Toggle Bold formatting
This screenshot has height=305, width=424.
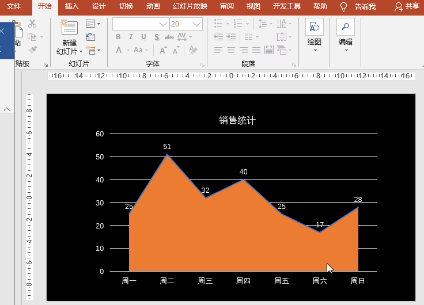[x=118, y=37]
